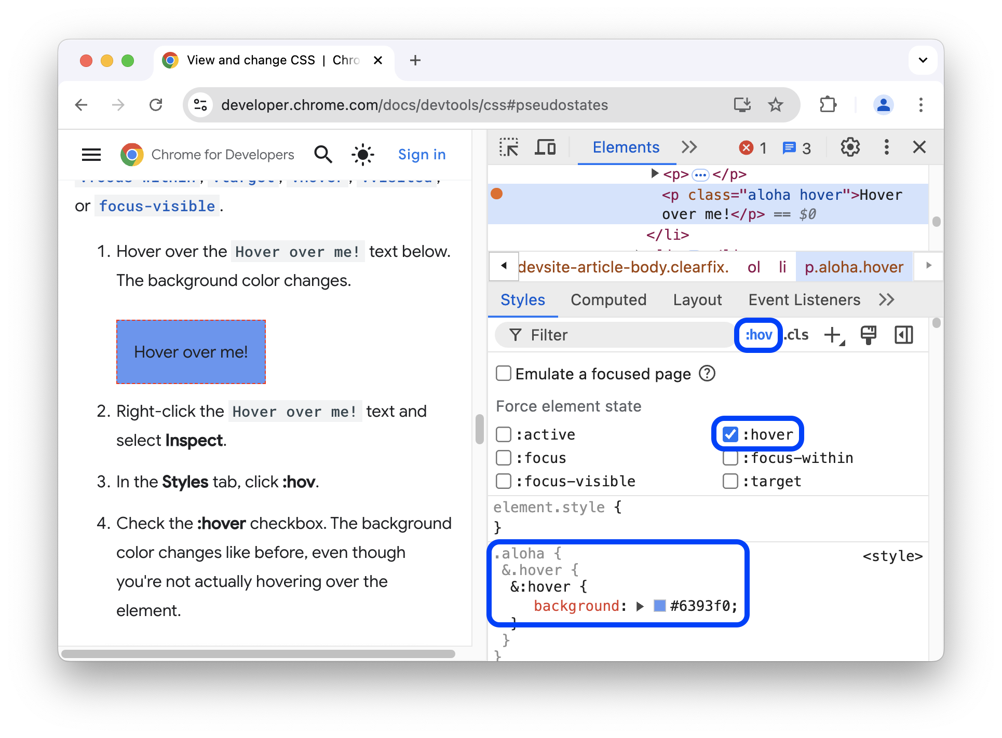Click the new style rule icon
The width and height of the screenshot is (1002, 738).
tap(834, 334)
